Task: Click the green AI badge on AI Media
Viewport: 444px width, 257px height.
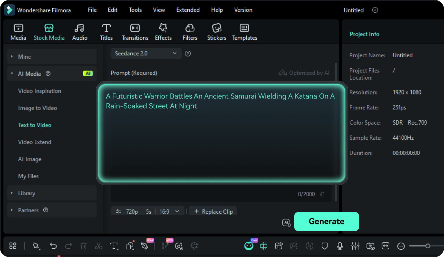Action: click(x=88, y=73)
